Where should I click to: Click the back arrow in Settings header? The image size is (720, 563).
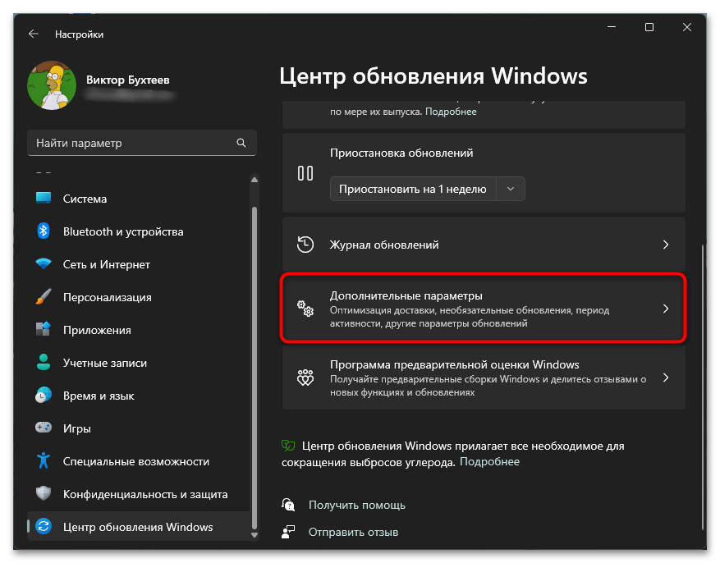[33, 34]
